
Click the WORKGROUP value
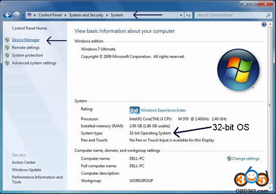point(141,181)
